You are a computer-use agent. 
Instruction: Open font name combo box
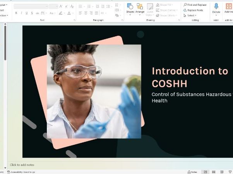(31, 7)
